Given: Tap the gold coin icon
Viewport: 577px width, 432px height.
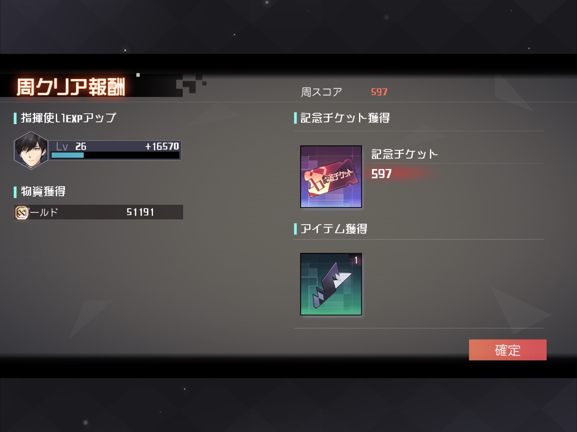Looking at the screenshot, I should pos(21,212).
